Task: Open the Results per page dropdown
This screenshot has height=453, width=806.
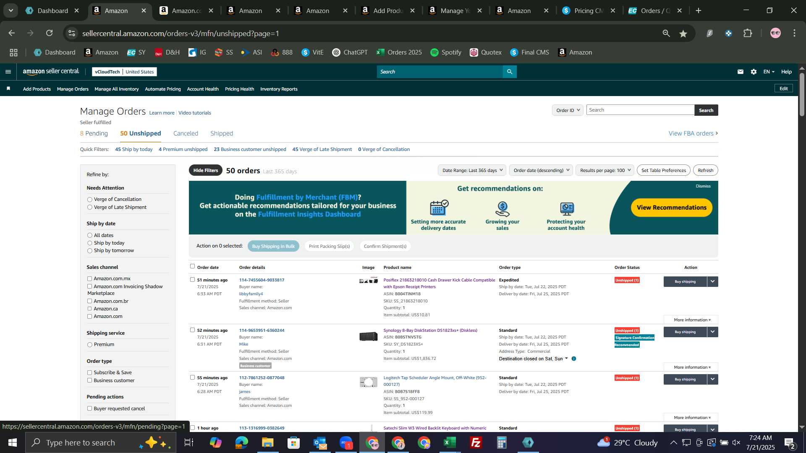Action: 605,170
